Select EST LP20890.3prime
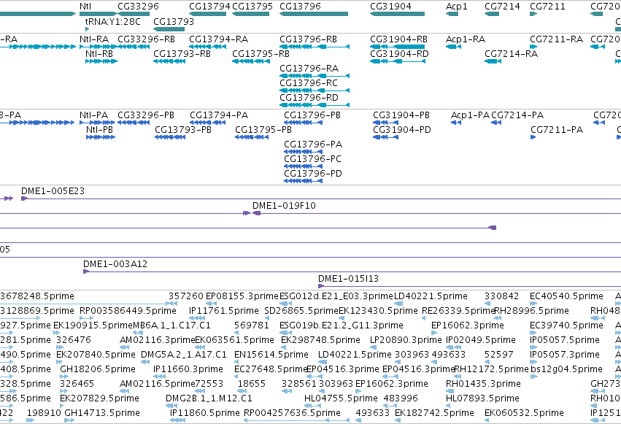Screen dimensions: 621x424 pyautogui.click(x=406, y=340)
